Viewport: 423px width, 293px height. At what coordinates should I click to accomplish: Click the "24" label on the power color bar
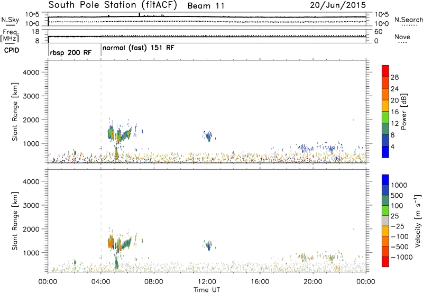tap(394, 89)
